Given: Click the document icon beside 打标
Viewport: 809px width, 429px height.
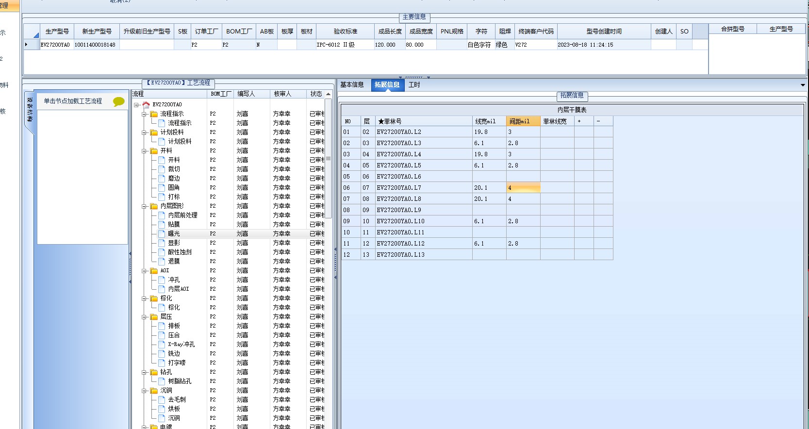Looking at the screenshot, I should point(162,197).
